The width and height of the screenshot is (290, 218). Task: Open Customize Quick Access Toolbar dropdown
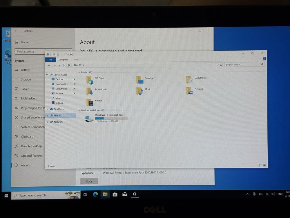point(61,55)
